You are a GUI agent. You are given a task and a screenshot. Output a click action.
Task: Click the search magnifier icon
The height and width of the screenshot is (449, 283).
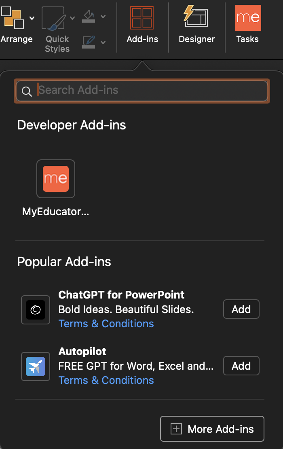pos(27,92)
